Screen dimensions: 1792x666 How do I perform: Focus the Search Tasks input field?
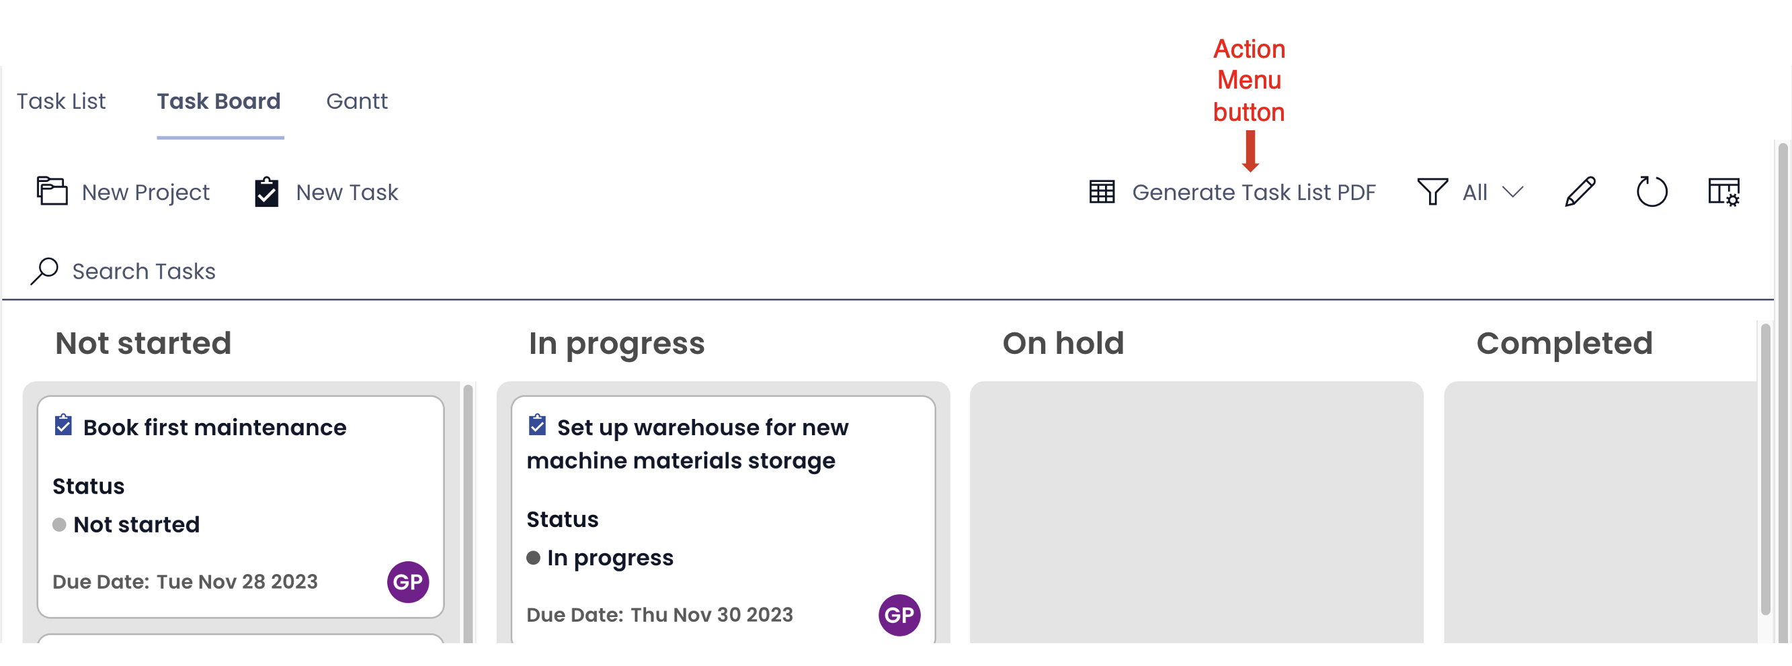click(x=888, y=271)
